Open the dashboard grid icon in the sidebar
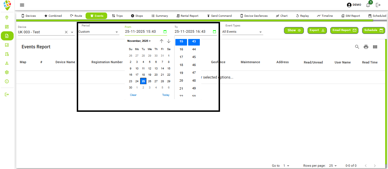Viewport: 388px width, 169px height. click(x=7, y=27)
